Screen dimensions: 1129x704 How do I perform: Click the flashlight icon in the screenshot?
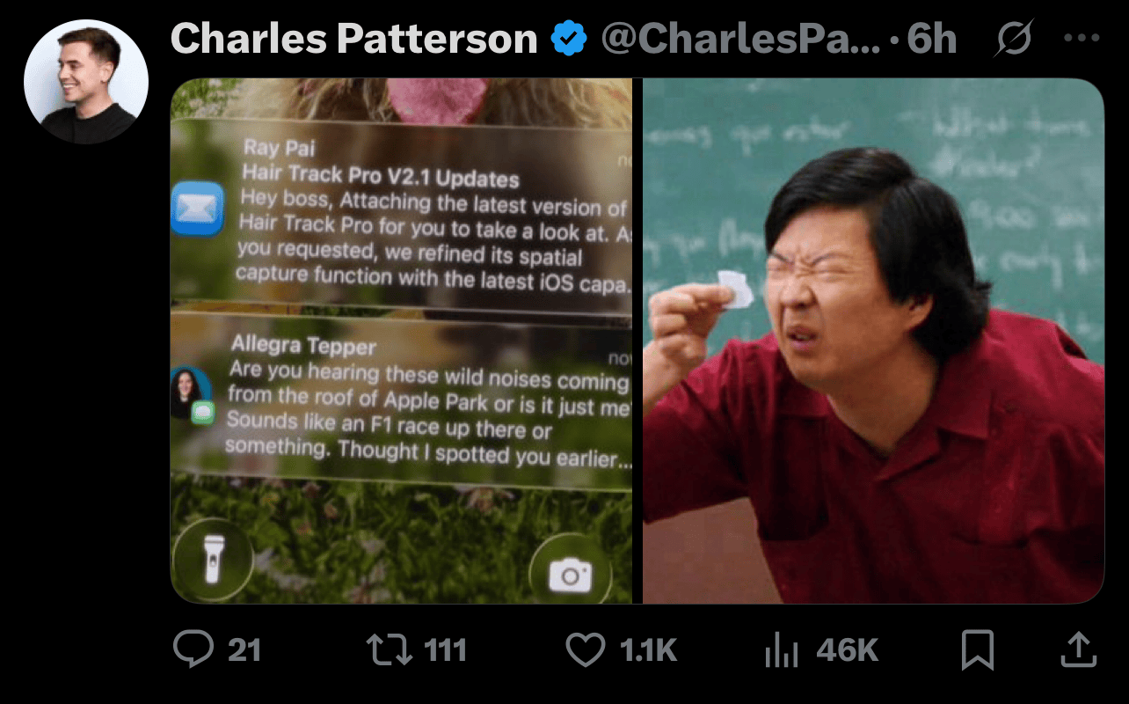(x=213, y=559)
